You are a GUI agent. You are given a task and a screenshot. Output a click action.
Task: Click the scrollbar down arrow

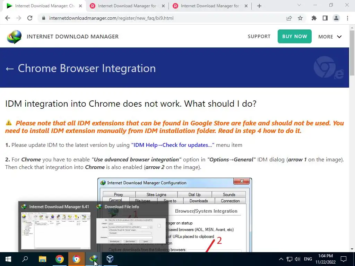click(352, 249)
